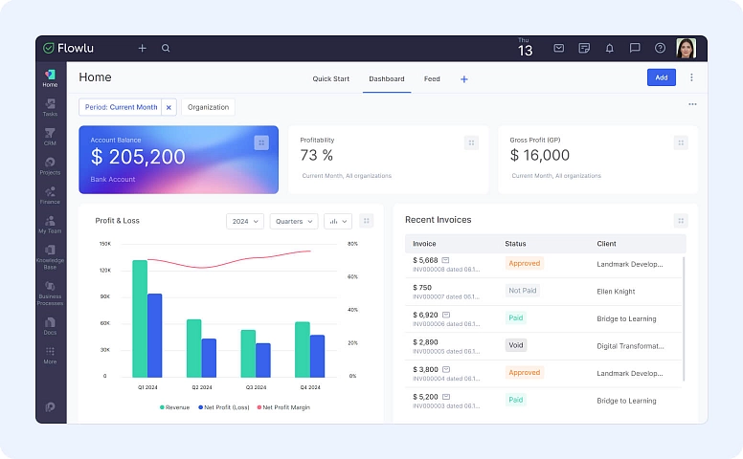Viewport: 743px width, 459px height.
Task: Open the mail envelope icon in header
Action: 559,48
